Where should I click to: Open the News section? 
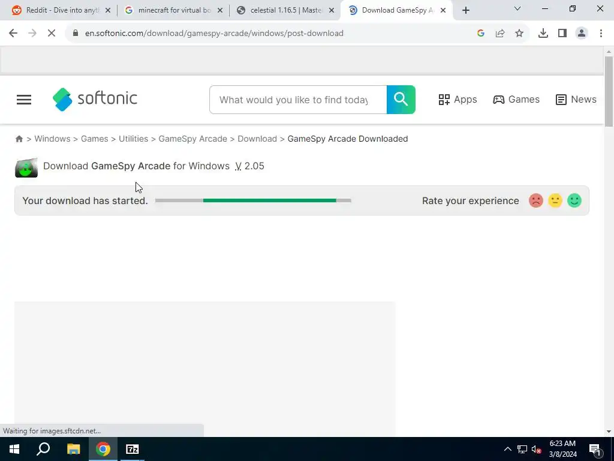point(576,100)
